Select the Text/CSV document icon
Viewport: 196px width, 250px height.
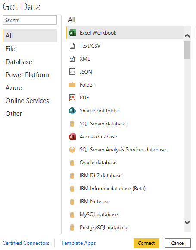coord(72,46)
